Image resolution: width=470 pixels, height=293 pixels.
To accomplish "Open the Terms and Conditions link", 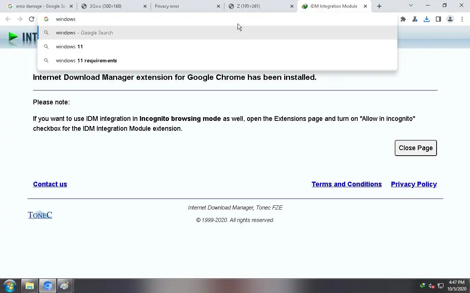I will (347, 184).
